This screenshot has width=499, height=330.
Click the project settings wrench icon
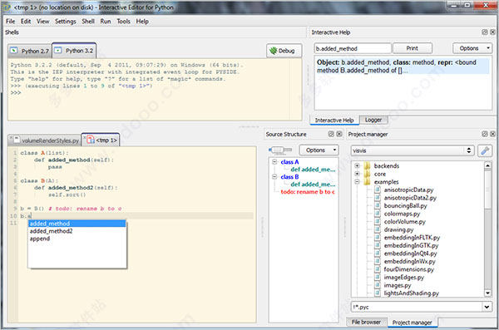pos(485,150)
